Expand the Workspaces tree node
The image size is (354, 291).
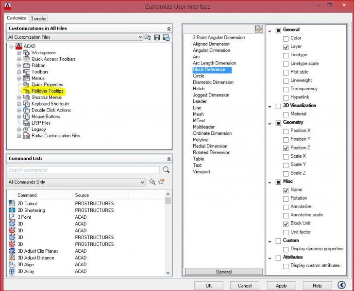(19, 53)
